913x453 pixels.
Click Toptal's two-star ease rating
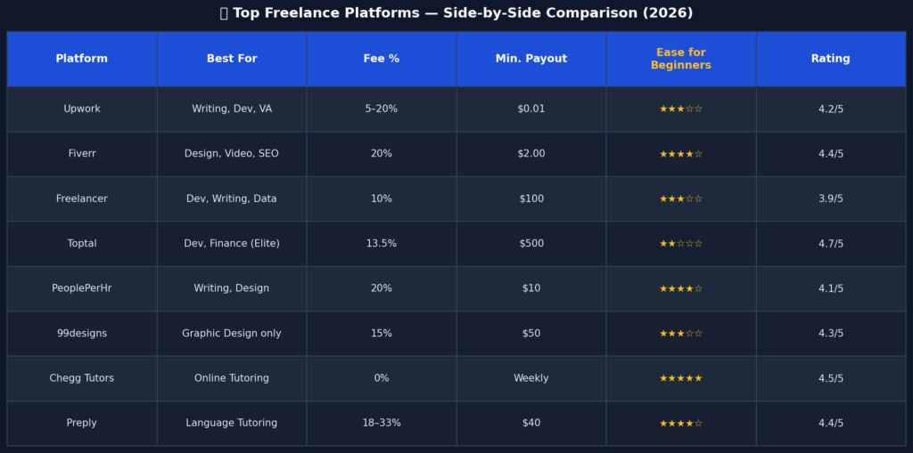click(x=681, y=244)
